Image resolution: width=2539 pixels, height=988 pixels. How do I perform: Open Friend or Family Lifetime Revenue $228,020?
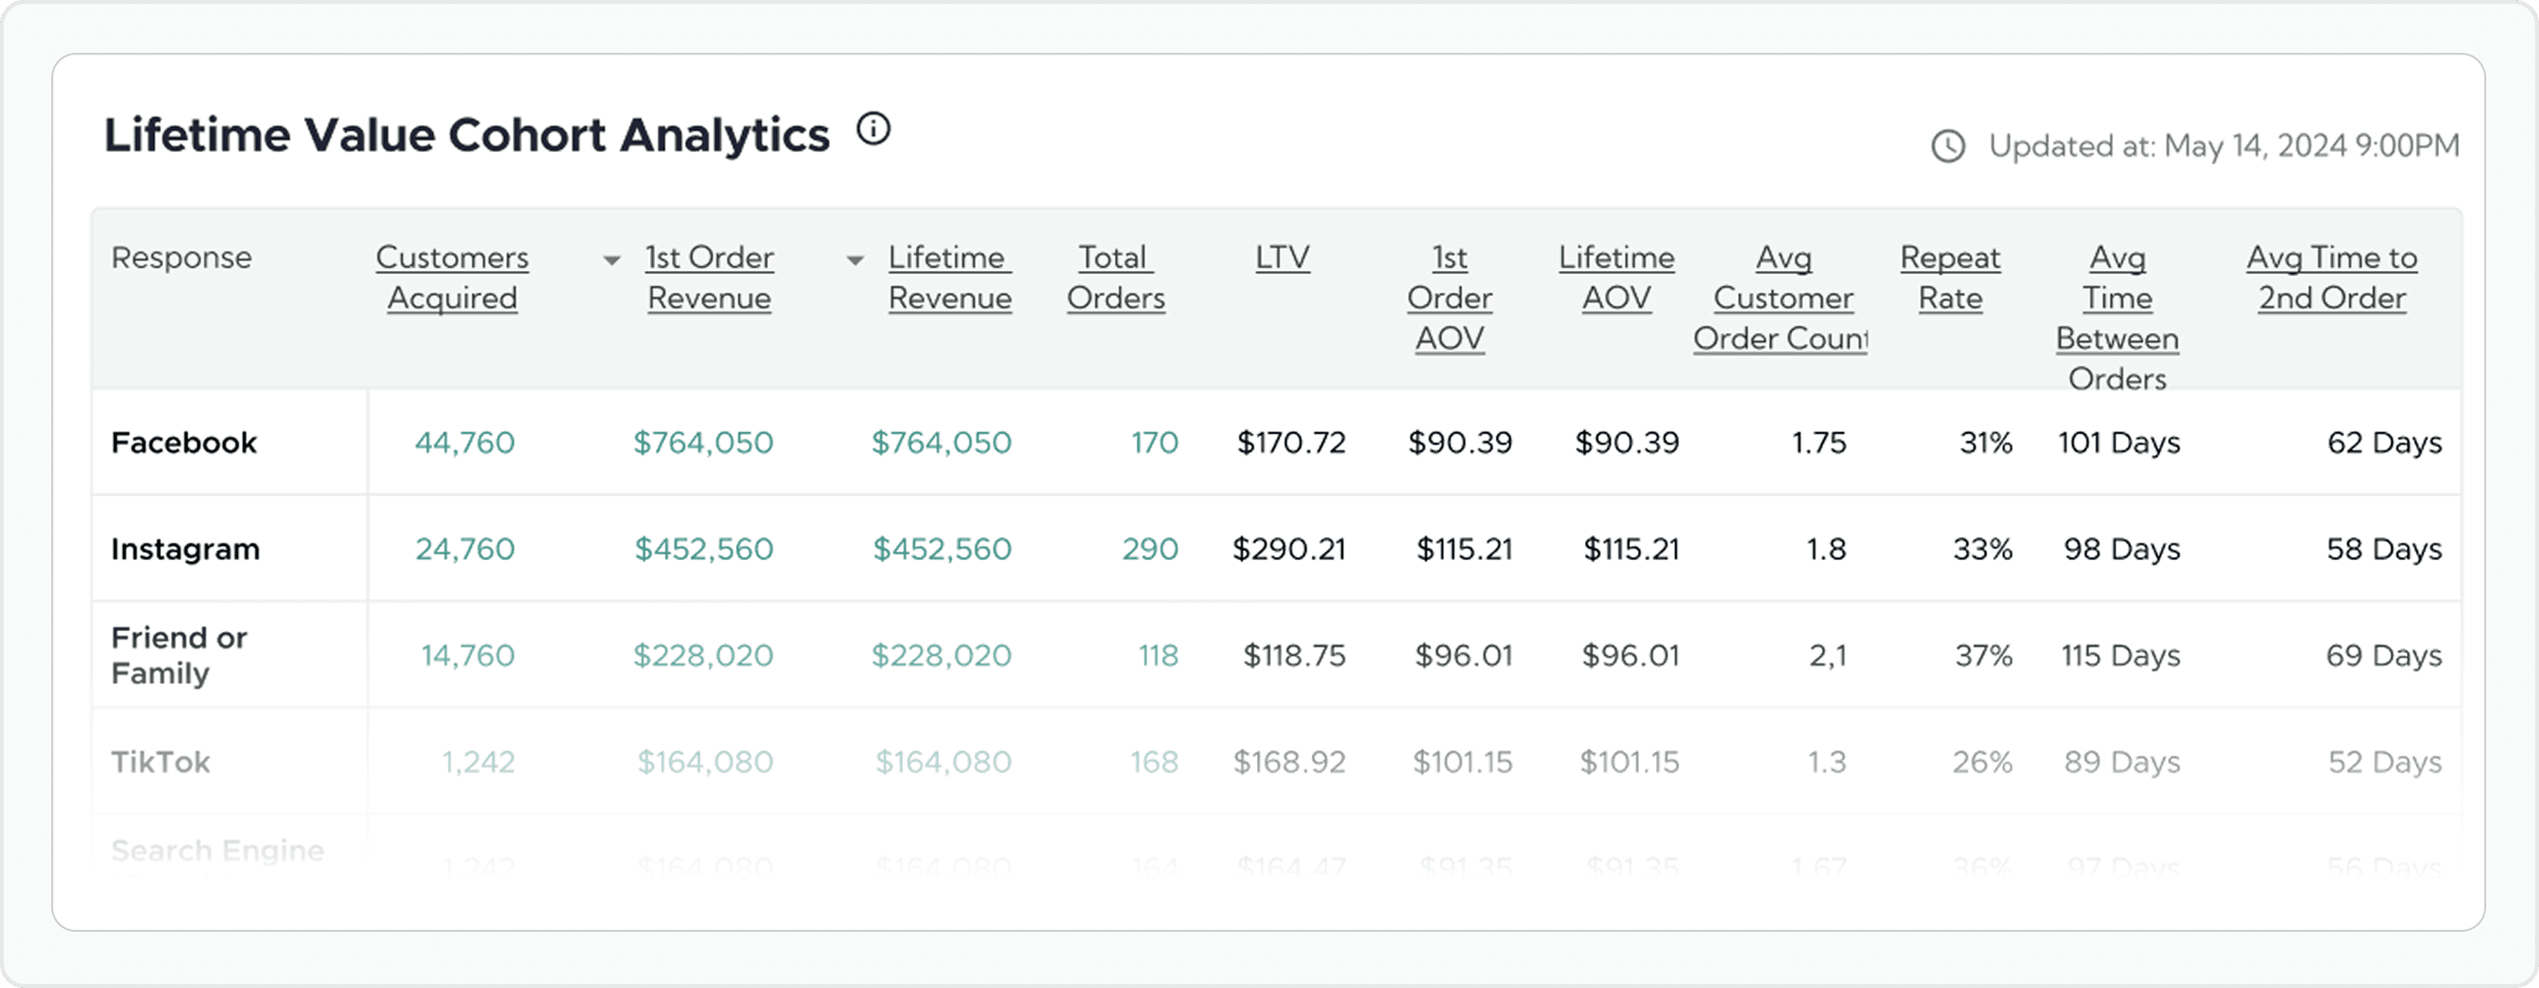coord(942,656)
